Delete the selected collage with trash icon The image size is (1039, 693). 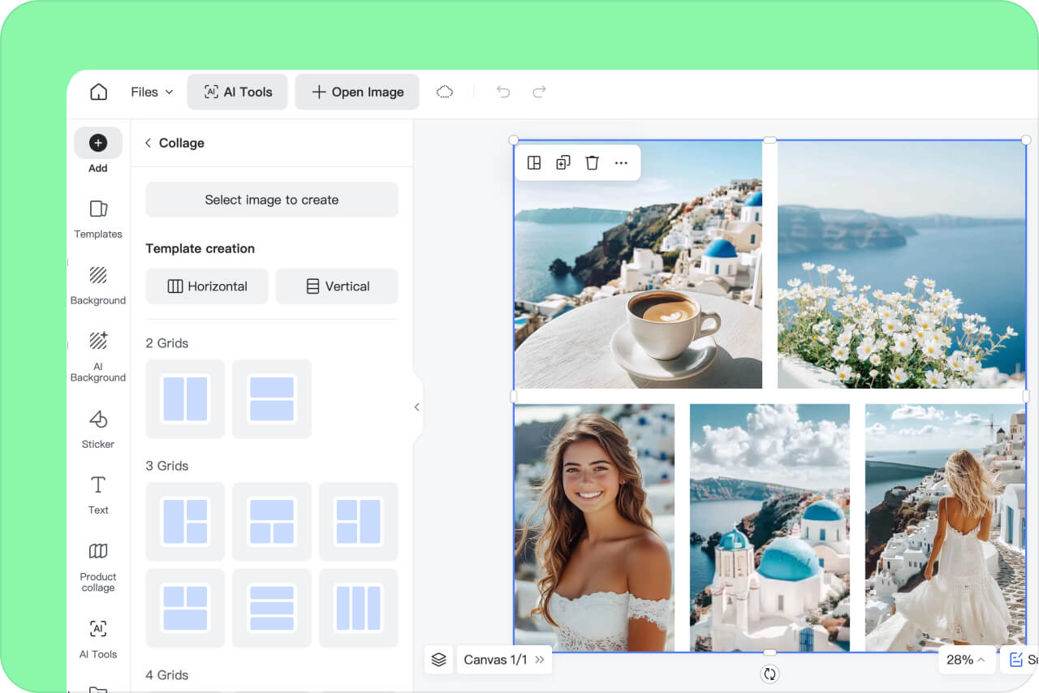click(593, 163)
